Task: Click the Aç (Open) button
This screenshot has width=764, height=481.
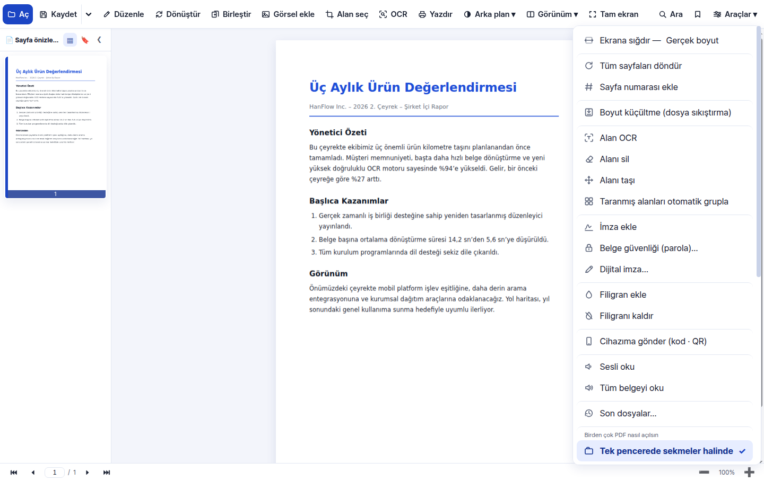Action: pos(18,14)
